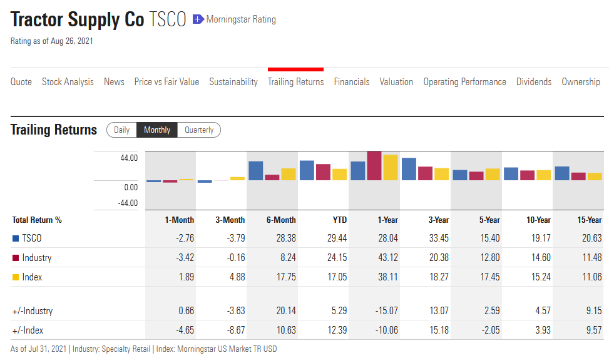Go to the News tab
609x358 pixels.
pyautogui.click(x=114, y=82)
